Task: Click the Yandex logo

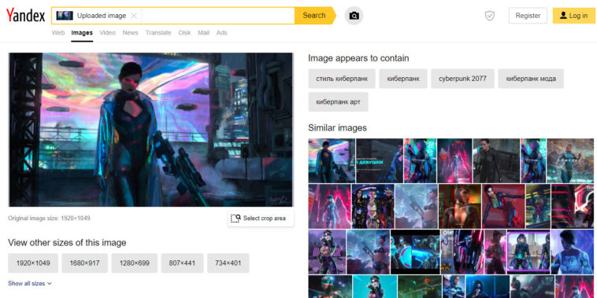Action: (25, 16)
